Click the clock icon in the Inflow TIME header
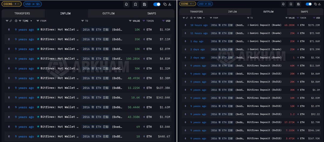 point(16,21)
